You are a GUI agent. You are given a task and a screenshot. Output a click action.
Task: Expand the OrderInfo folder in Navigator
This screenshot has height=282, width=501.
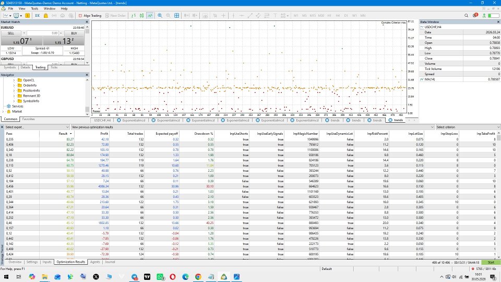click(14, 85)
